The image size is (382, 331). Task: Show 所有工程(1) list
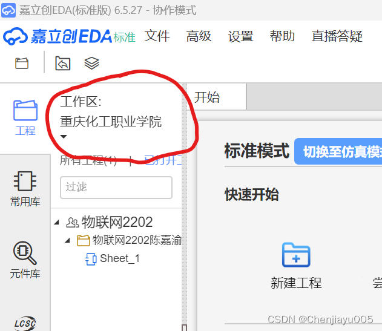(88, 160)
